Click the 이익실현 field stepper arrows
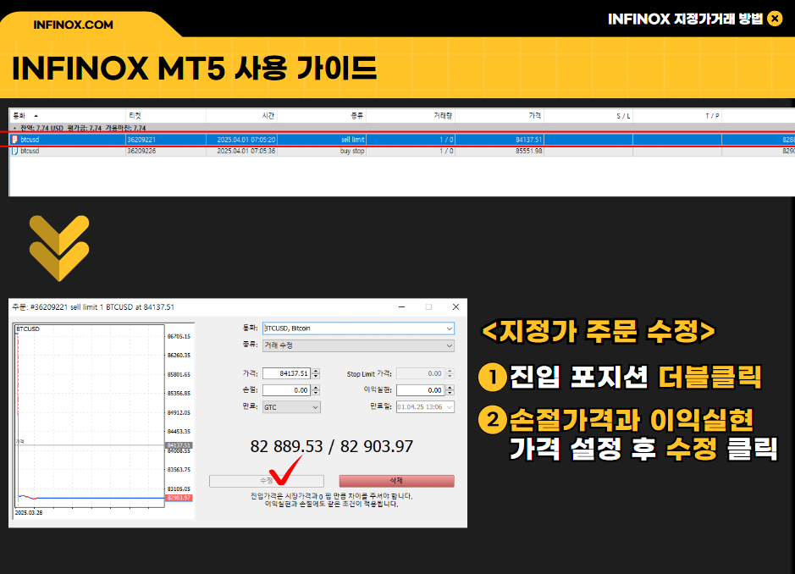 (x=450, y=390)
